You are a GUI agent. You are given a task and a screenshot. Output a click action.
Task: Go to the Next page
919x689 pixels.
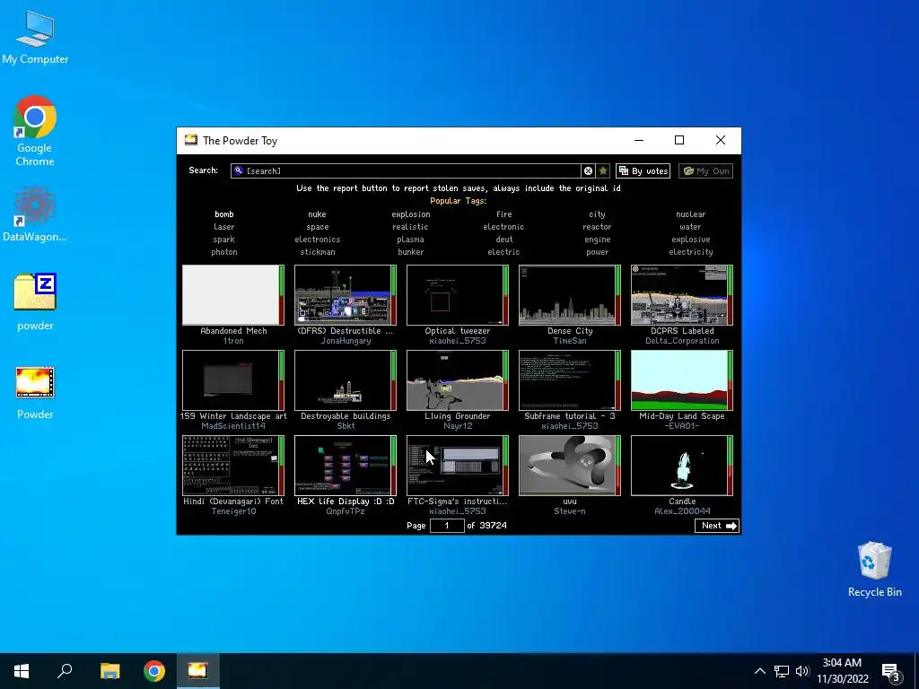pyautogui.click(x=717, y=526)
